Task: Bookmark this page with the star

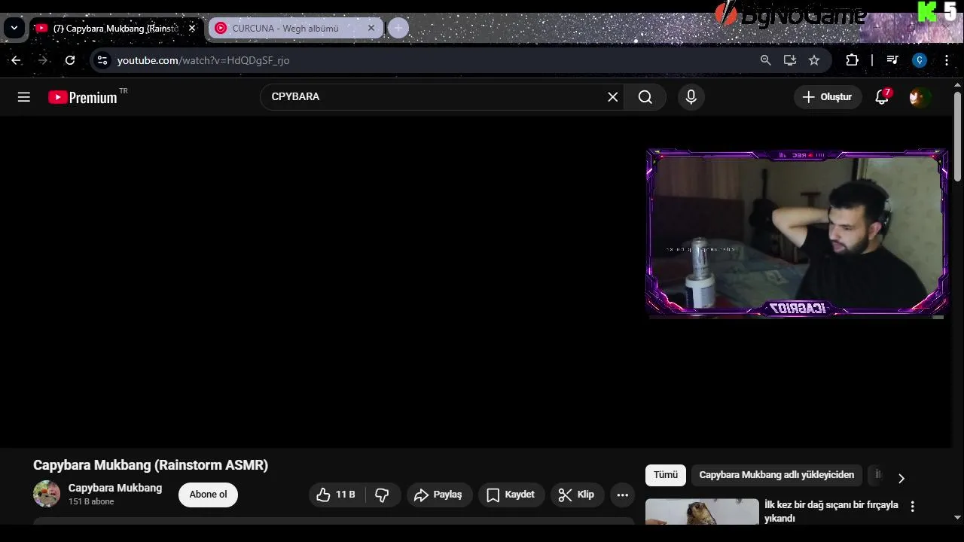Action: (x=814, y=60)
